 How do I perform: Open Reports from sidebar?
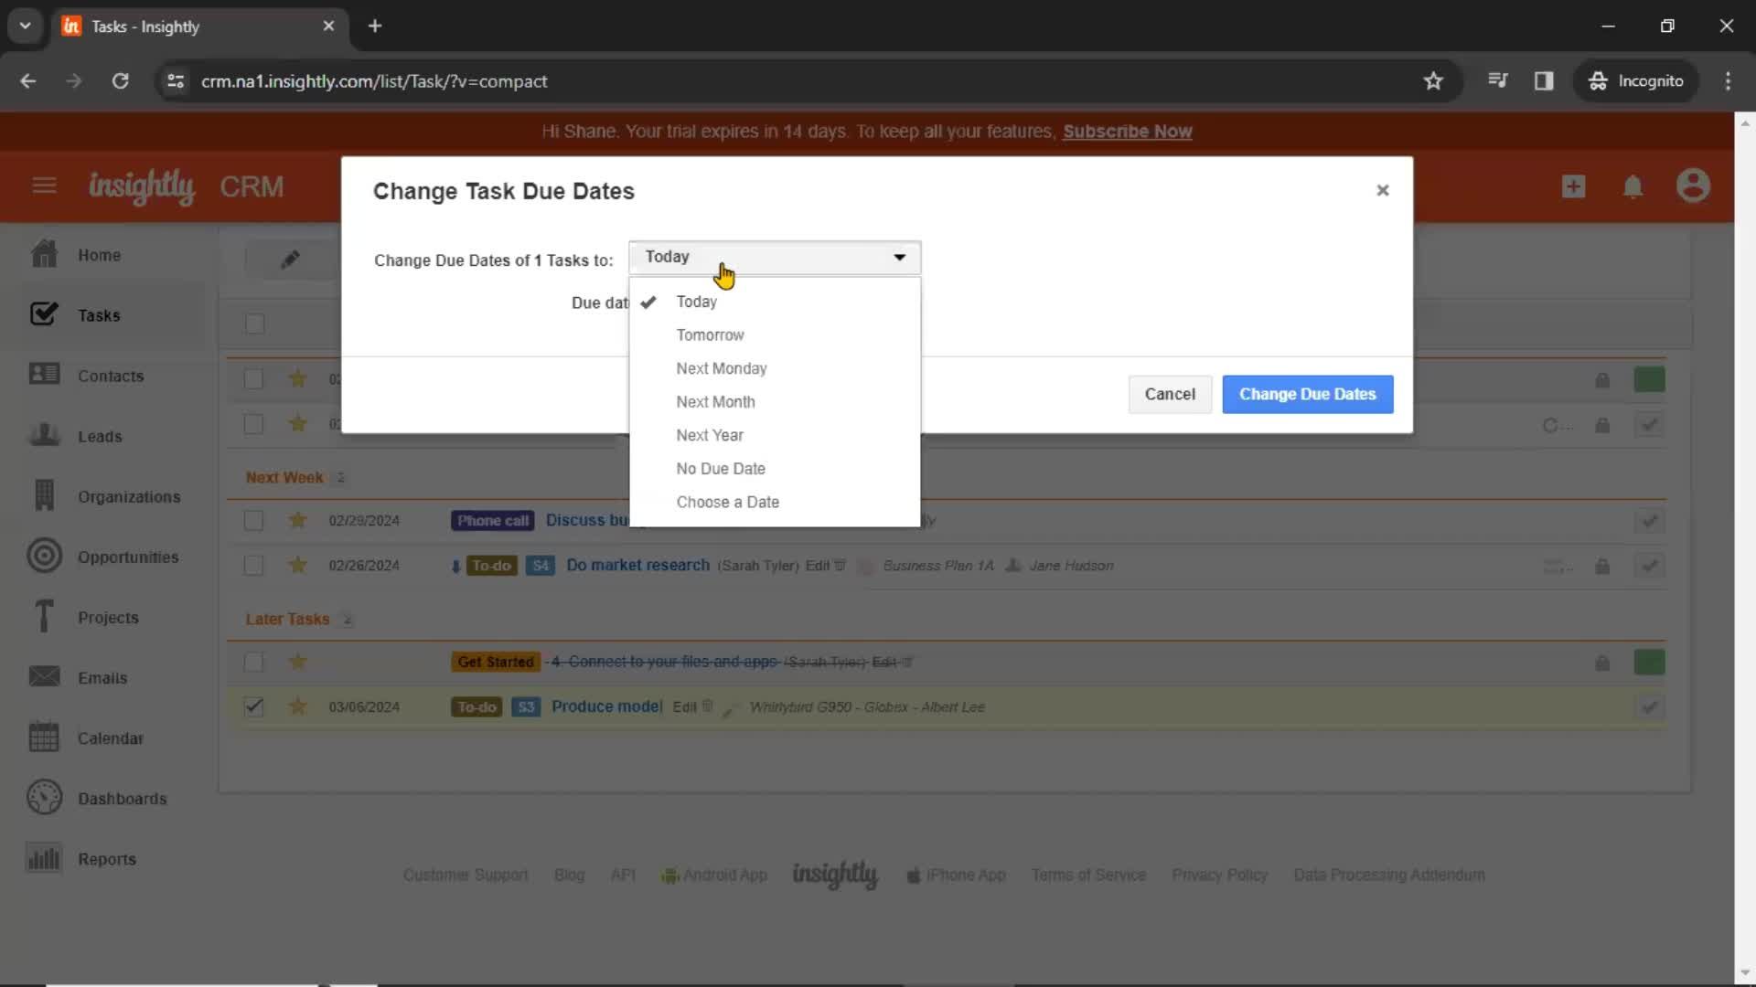click(x=107, y=859)
